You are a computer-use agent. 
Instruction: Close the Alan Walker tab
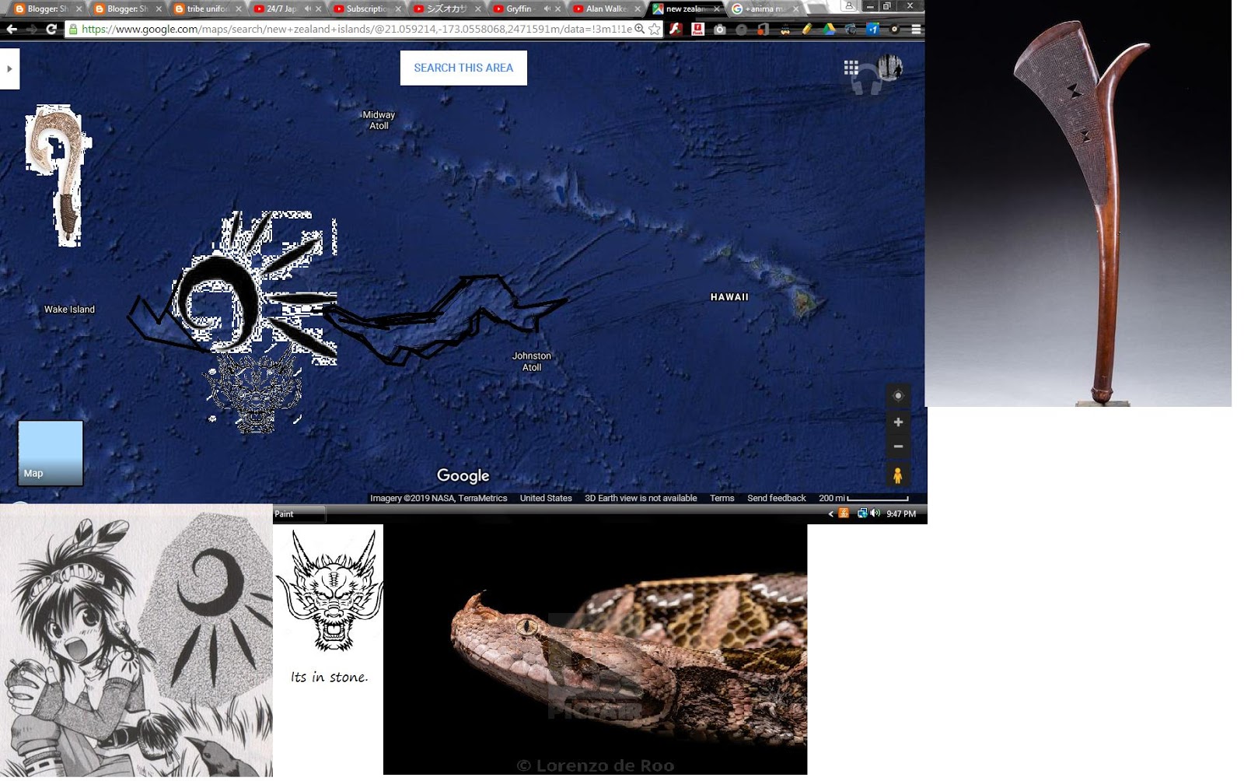638,9
